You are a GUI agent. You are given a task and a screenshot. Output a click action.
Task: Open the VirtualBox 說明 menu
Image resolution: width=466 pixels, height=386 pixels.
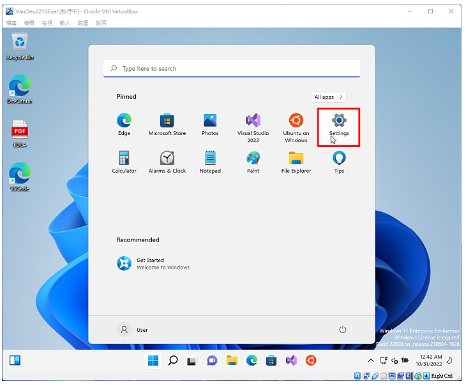pyautogui.click(x=101, y=23)
